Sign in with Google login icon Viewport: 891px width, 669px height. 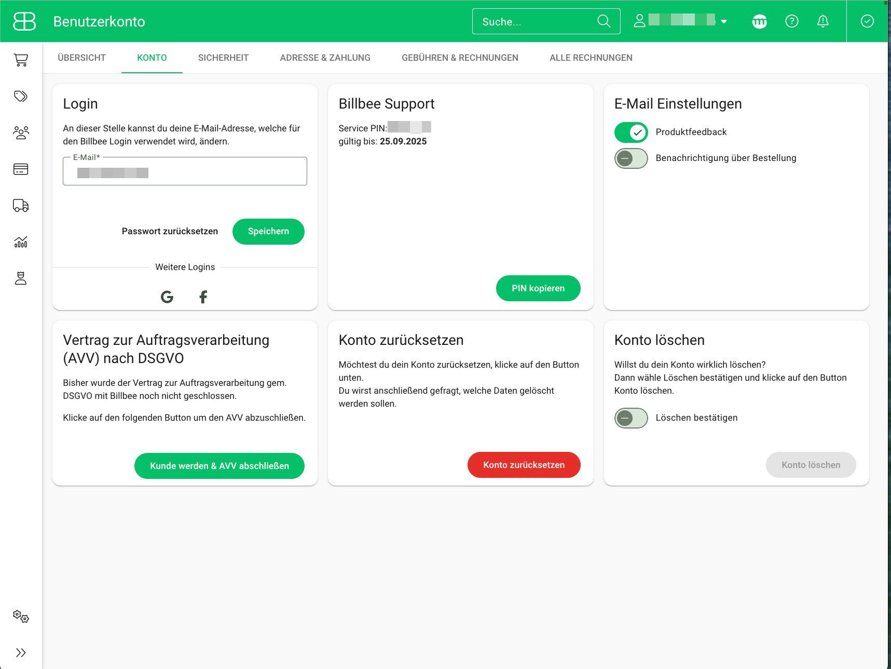click(167, 297)
